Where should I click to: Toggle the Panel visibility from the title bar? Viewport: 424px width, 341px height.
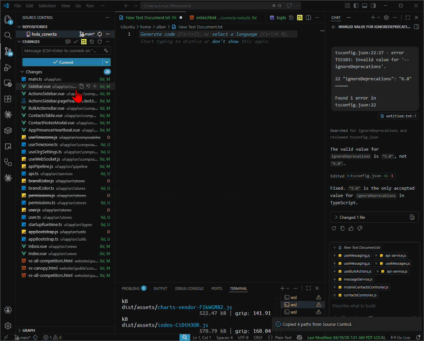(365, 6)
